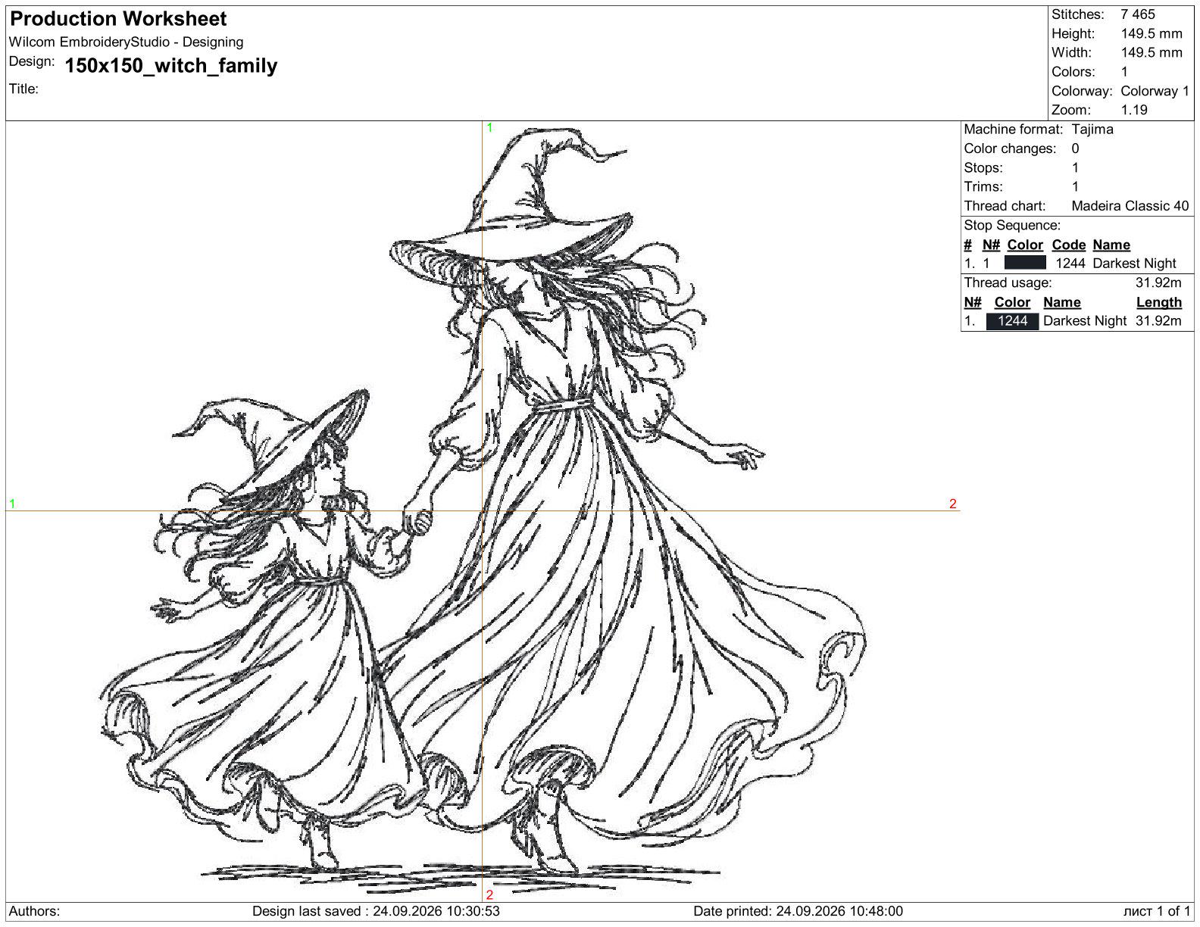
Task: Click the Production Worksheet heading
Action: [x=118, y=19]
